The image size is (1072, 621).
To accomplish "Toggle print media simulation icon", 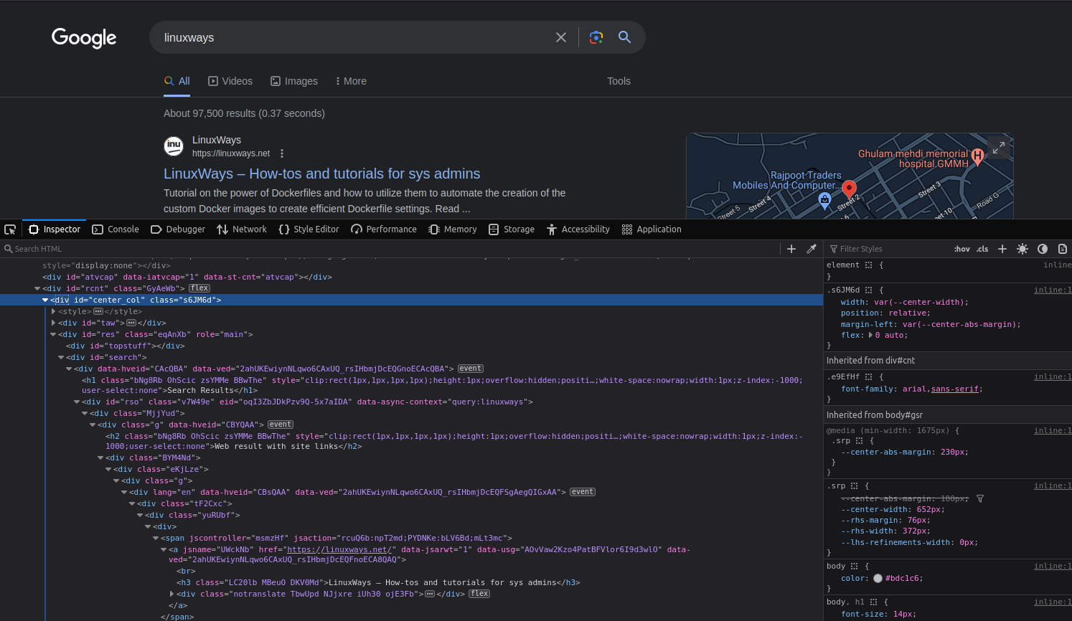I will tap(1063, 249).
